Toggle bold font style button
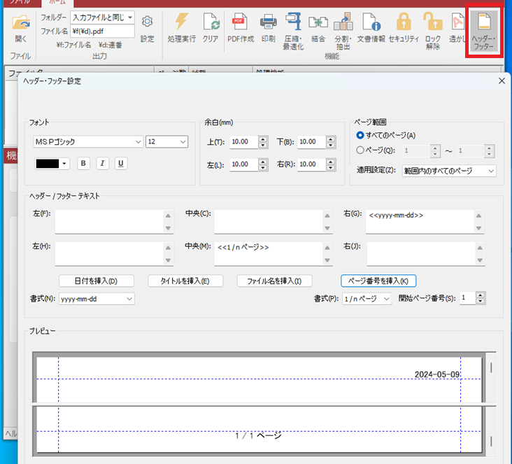 coord(84,163)
